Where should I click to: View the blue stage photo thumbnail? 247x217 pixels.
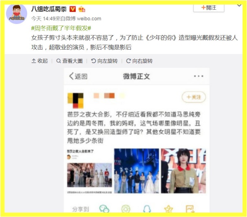[136, 171]
